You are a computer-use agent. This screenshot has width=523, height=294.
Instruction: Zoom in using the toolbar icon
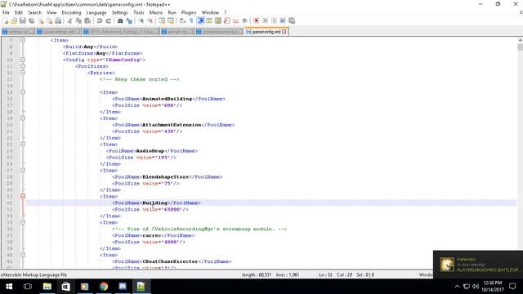tap(141, 20)
